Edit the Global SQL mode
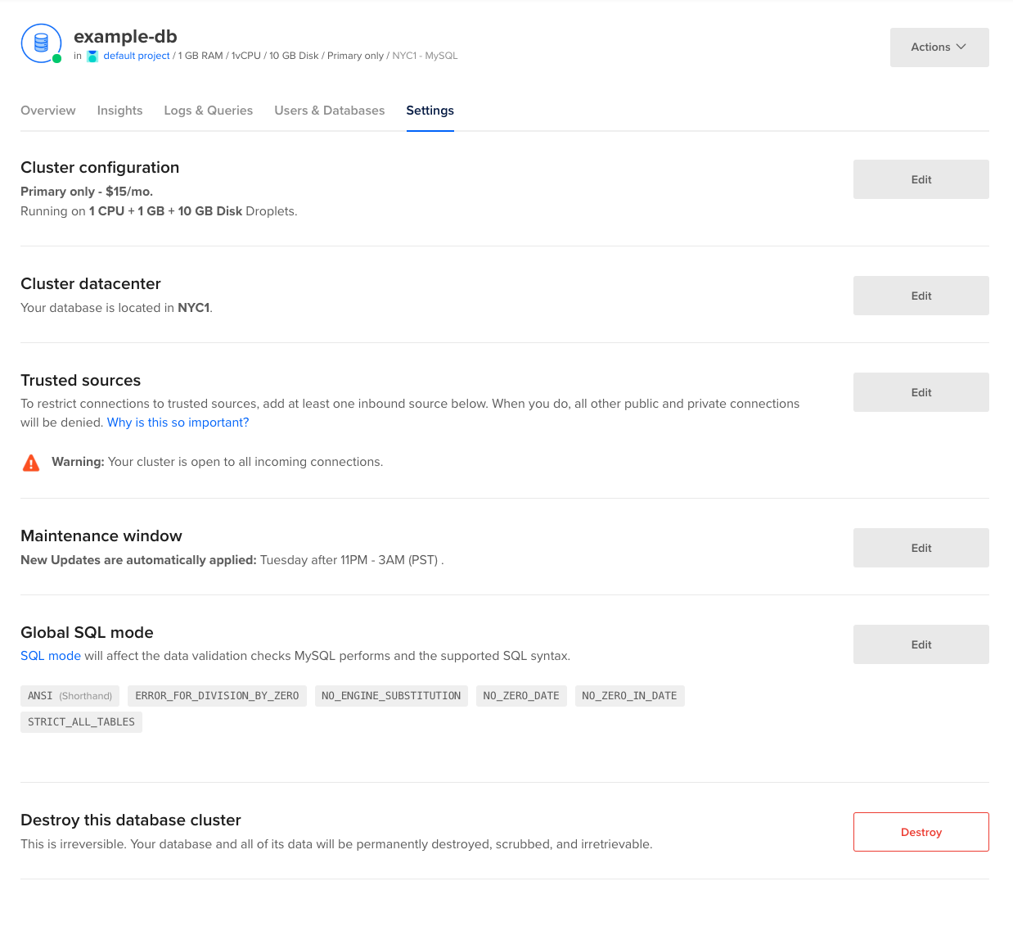The image size is (1013, 931). (x=921, y=644)
